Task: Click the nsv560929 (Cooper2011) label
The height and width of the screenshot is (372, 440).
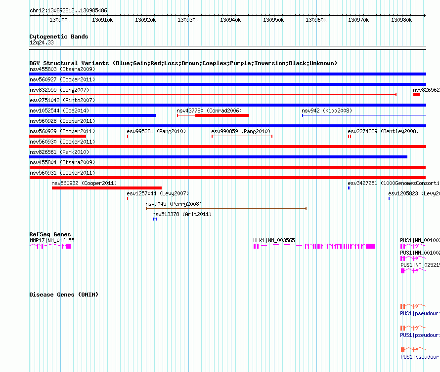Action: 62,131
